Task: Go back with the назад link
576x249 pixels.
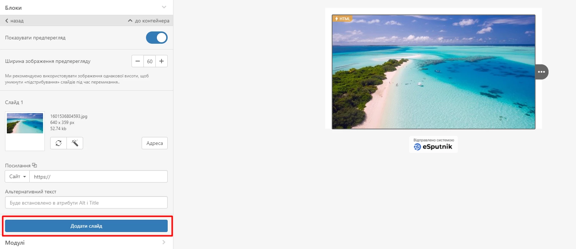Action: tap(14, 21)
